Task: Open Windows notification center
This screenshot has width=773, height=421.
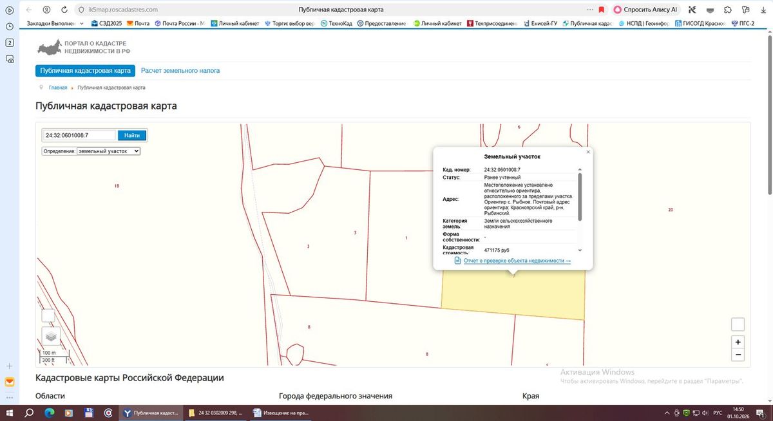Action: pyautogui.click(x=760, y=413)
